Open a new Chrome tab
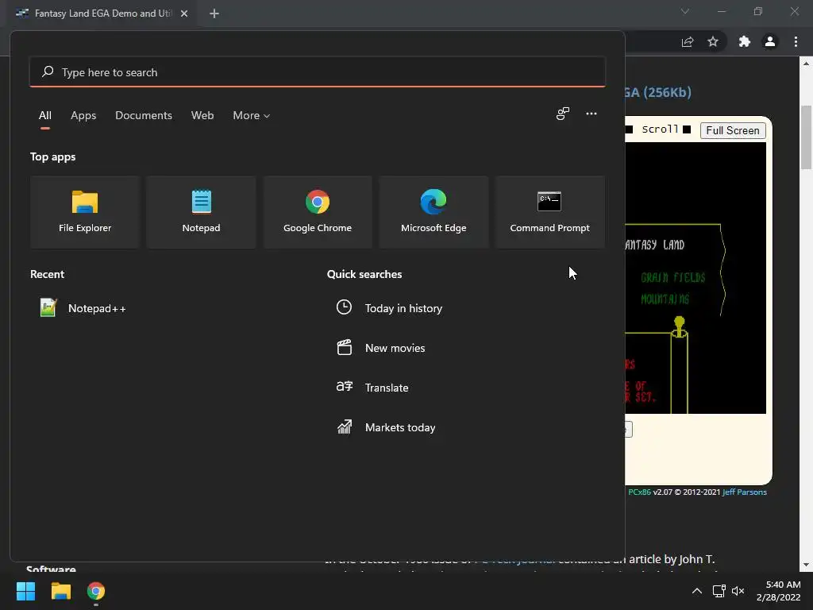The height and width of the screenshot is (610, 813). pyautogui.click(x=214, y=14)
